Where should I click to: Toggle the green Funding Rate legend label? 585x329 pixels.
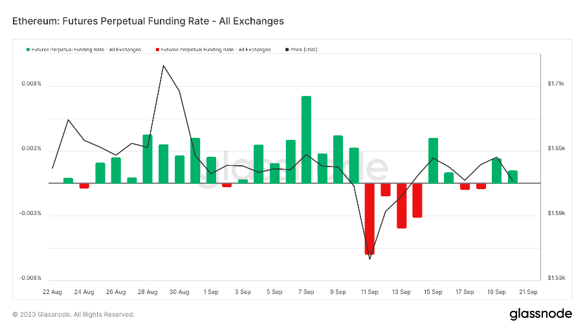(87, 50)
